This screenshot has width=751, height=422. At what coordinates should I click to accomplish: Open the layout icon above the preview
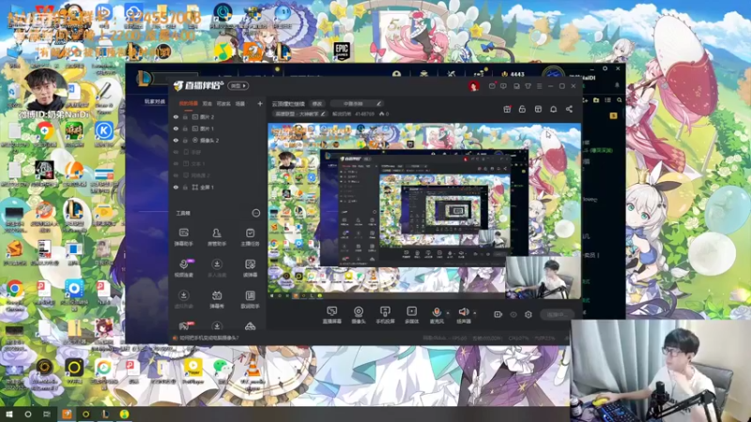pos(538,109)
